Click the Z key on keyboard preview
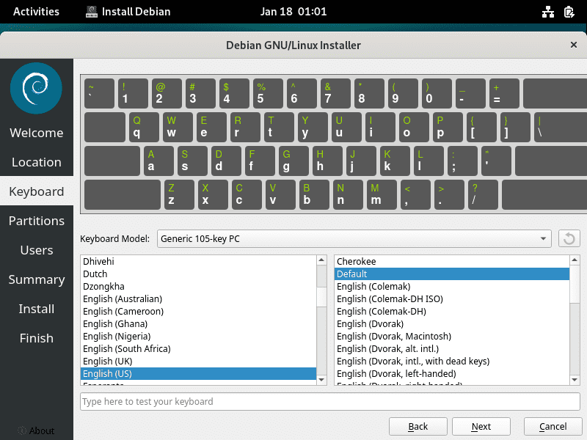The height and width of the screenshot is (440, 587). 179,194
